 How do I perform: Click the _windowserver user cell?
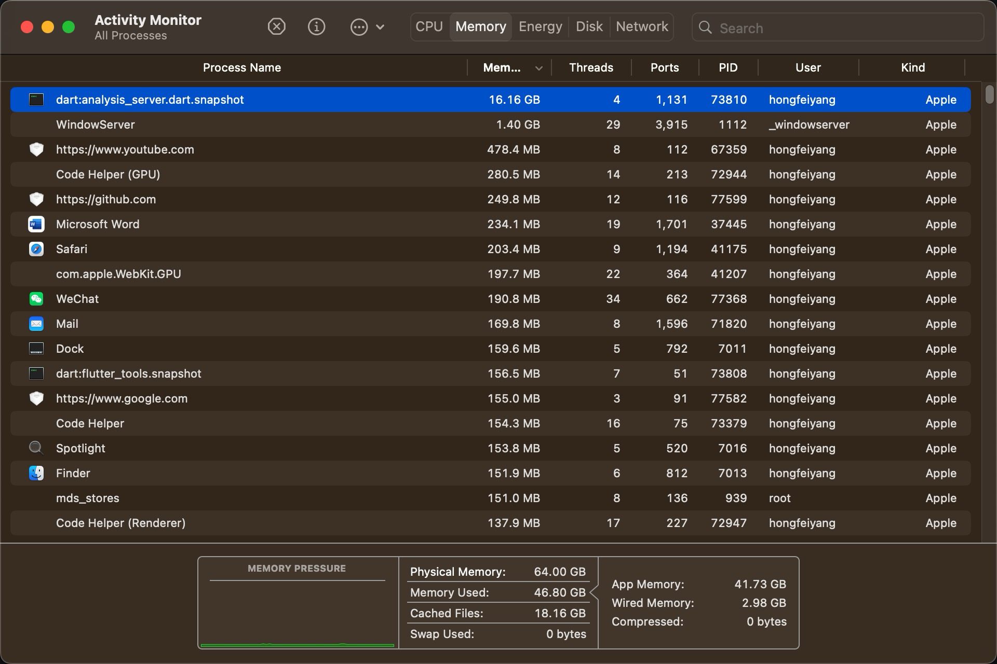(x=809, y=125)
